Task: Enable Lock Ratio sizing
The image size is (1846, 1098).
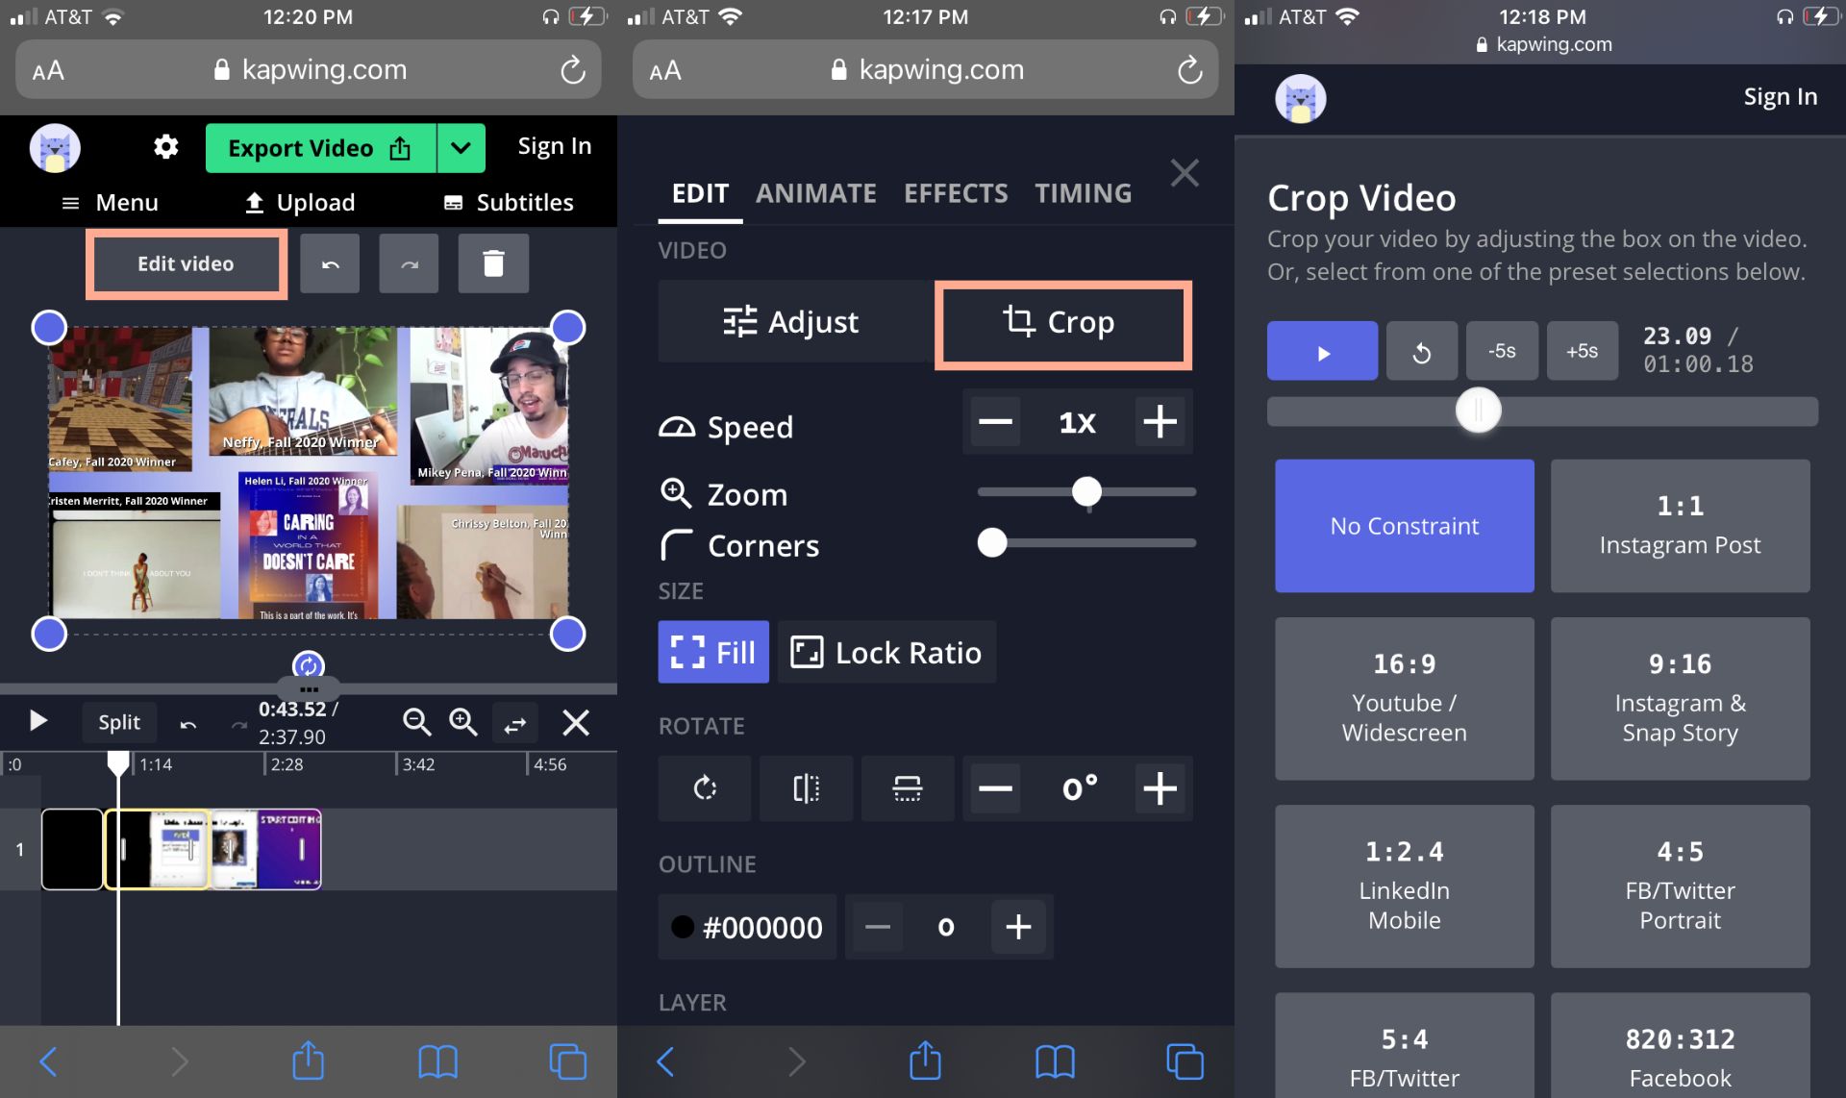Action: pyautogui.click(x=886, y=652)
